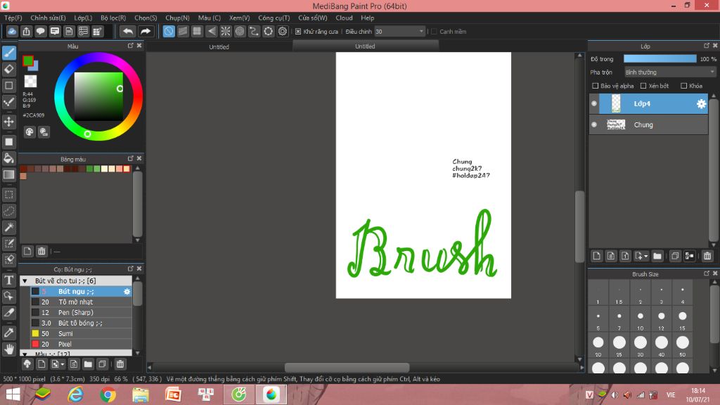Select the Hand pan tool
This screenshot has width=720, height=405.
(x=8, y=349)
